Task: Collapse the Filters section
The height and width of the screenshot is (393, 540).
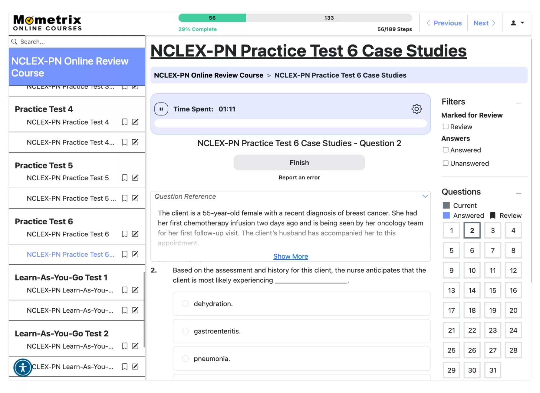Action: tap(519, 103)
